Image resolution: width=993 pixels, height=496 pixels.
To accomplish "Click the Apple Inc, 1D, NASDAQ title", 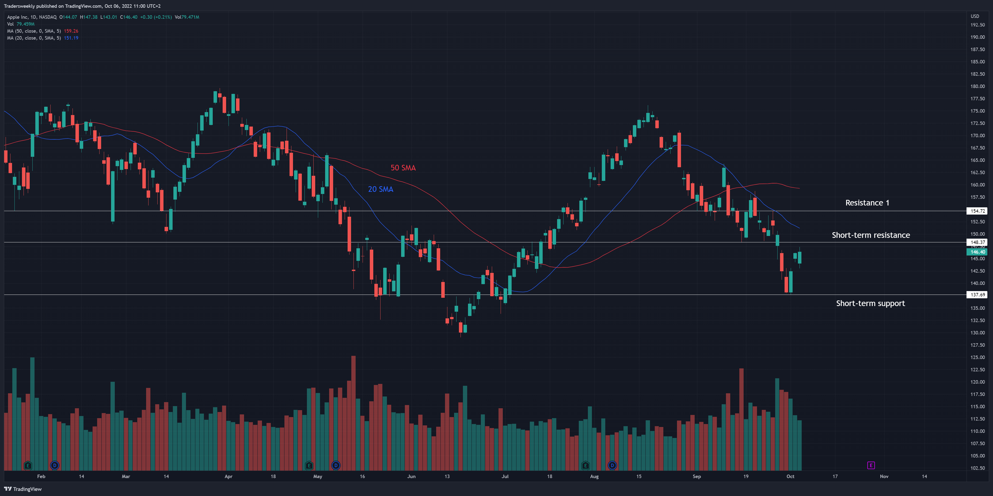I will pyautogui.click(x=32, y=17).
